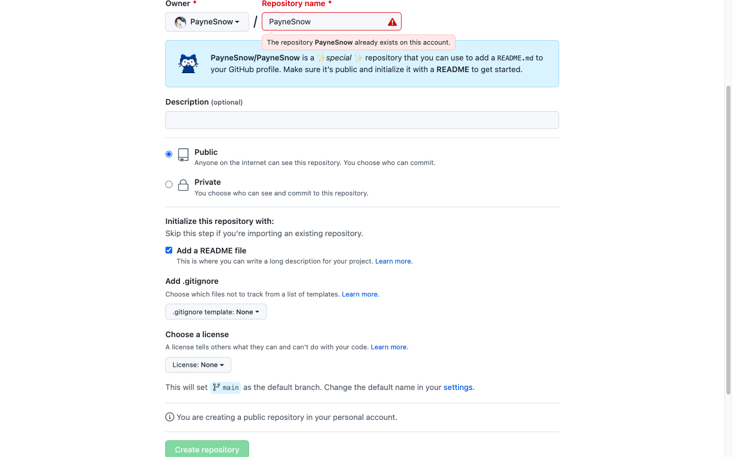
Task: Click the Octocat mascot illustration
Action: [x=188, y=63]
